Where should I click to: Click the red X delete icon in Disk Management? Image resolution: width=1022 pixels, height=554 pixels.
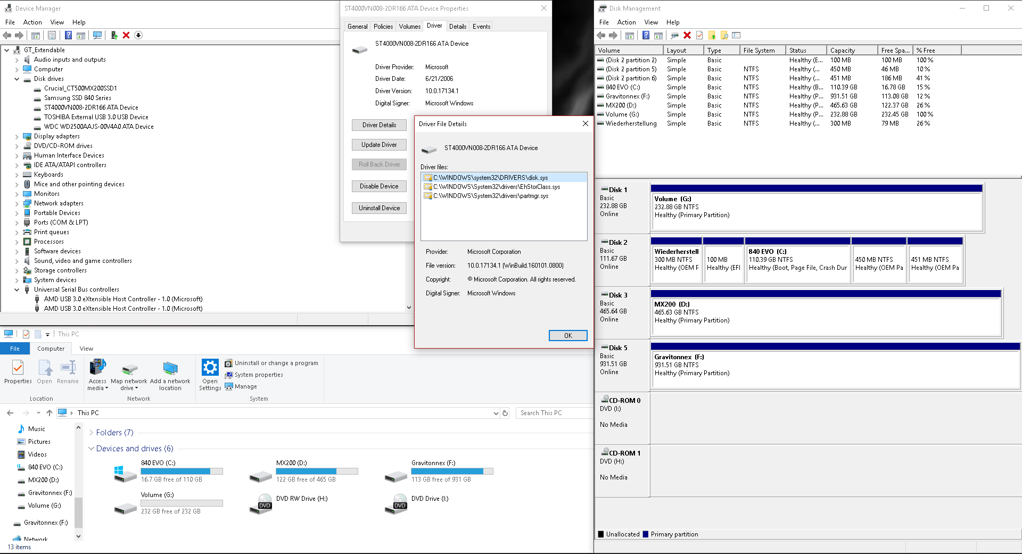(x=687, y=35)
